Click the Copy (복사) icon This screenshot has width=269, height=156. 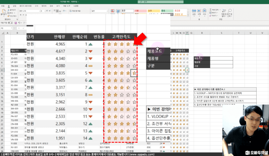click(8, 13)
